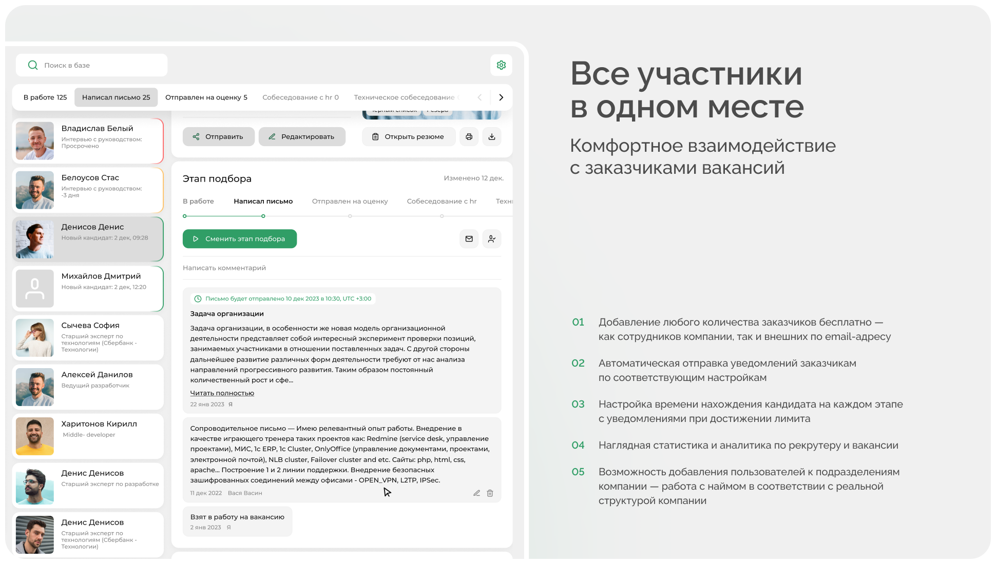The height and width of the screenshot is (564, 996).
Task: Click the download resume icon
Action: click(x=492, y=137)
